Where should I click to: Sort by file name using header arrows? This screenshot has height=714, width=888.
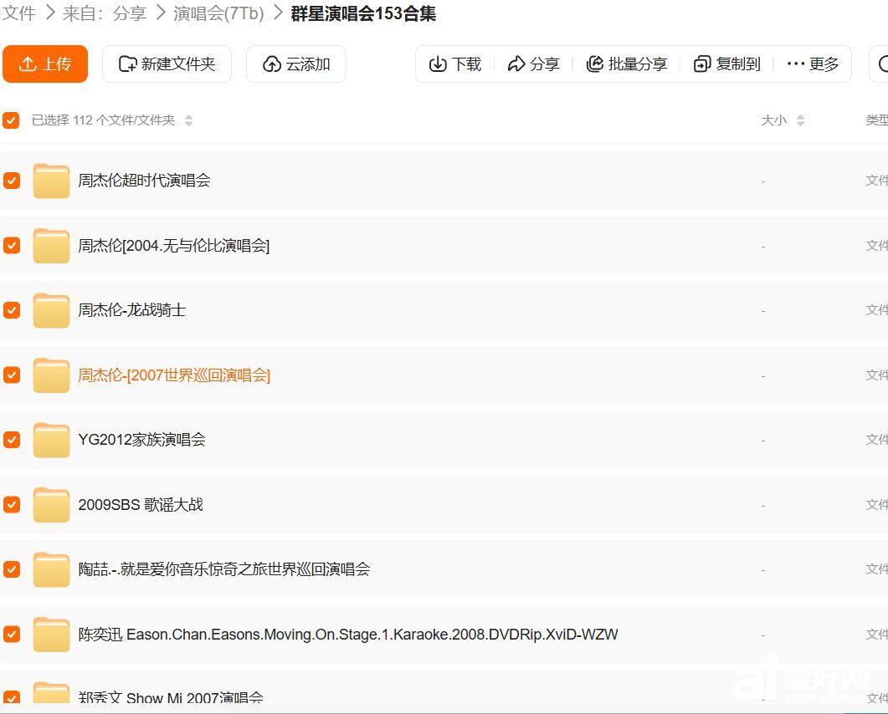click(188, 120)
